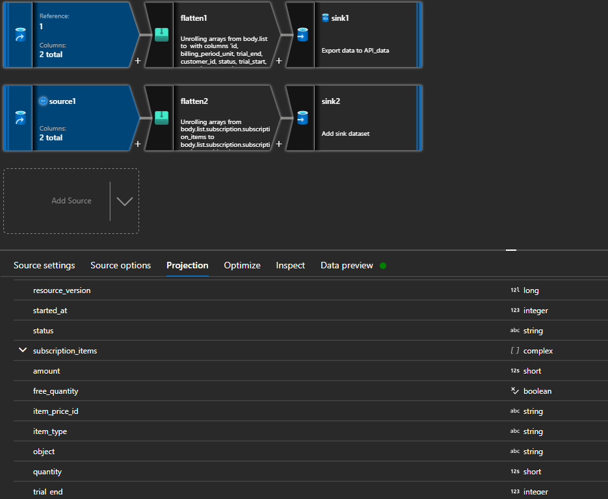608x499 pixels.
Task: Click Add sink dataset on sink2
Action: tap(345, 134)
